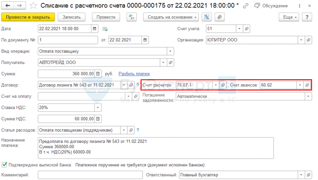The width and height of the screenshot is (318, 180).
Task: Open calculator for the Сумма field
Action: [x=98, y=74]
